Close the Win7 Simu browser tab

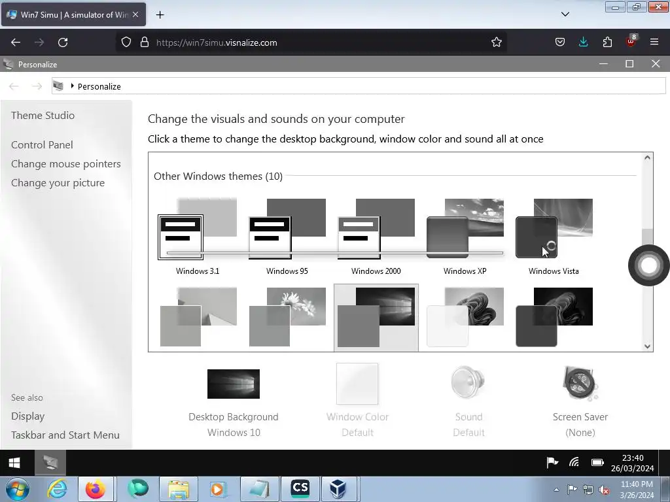(135, 14)
